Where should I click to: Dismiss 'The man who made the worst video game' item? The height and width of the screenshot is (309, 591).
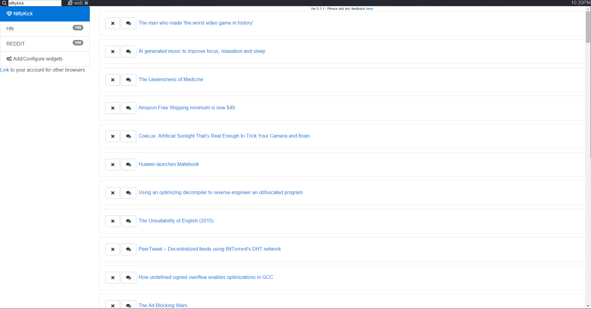point(113,23)
